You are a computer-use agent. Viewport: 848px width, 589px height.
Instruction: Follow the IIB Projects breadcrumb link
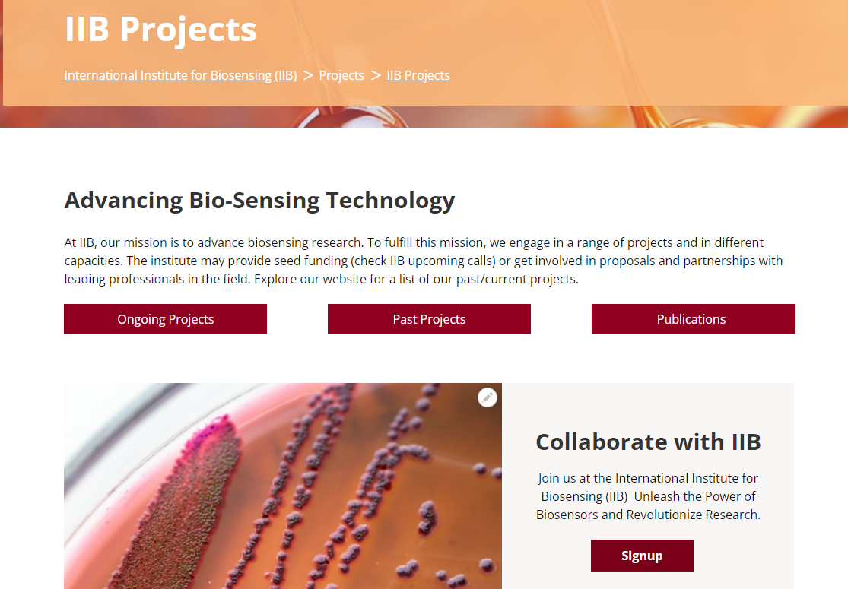pos(418,75)
